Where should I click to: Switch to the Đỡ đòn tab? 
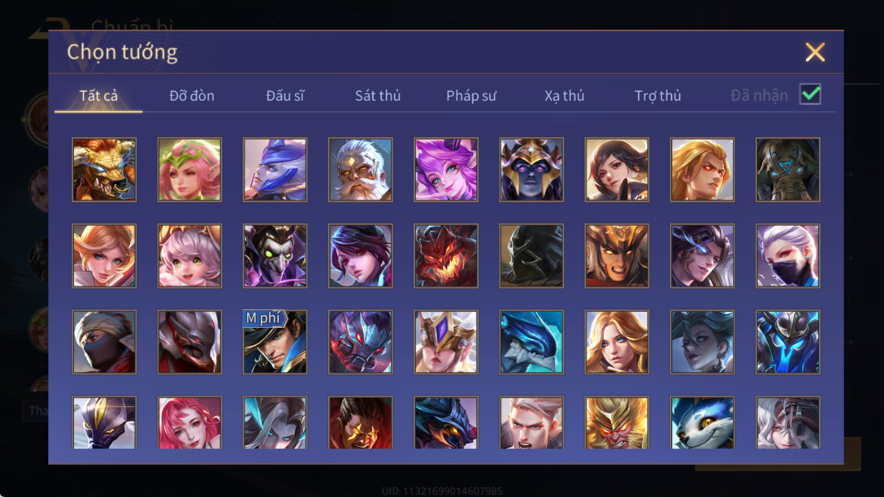tap(192, 96)
